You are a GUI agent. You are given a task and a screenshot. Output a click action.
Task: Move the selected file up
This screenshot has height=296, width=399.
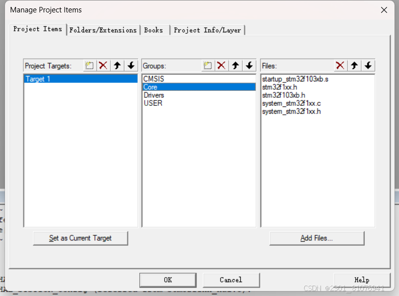pos(354,66)
